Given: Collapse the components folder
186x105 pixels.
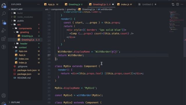Looking at the screenshot, I should (25, 28).
